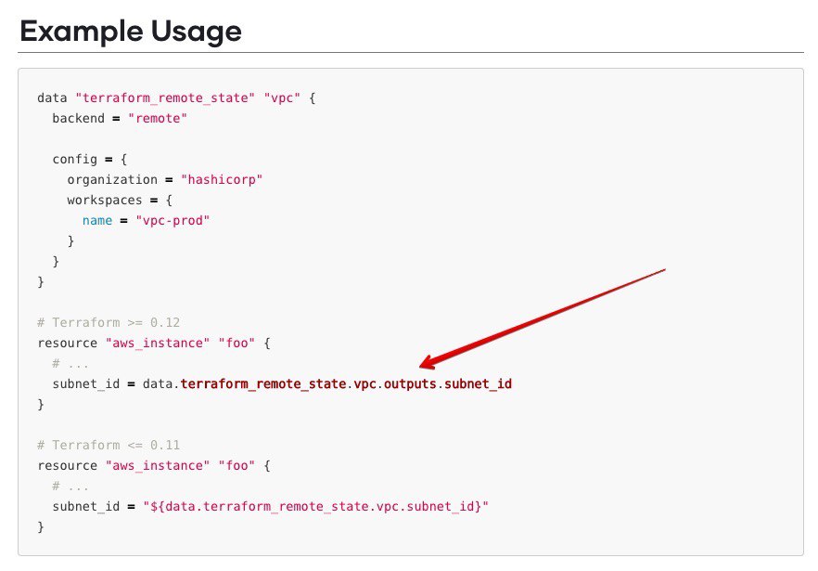Image resolution: width=818 pixels, height=571 pixels.
Task: Click the bold "outputs" word in the expression
Action: (409, 383)
